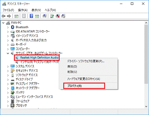Click the scrollbar down arrow
The image size is (149, 115).
pos(146,106)
